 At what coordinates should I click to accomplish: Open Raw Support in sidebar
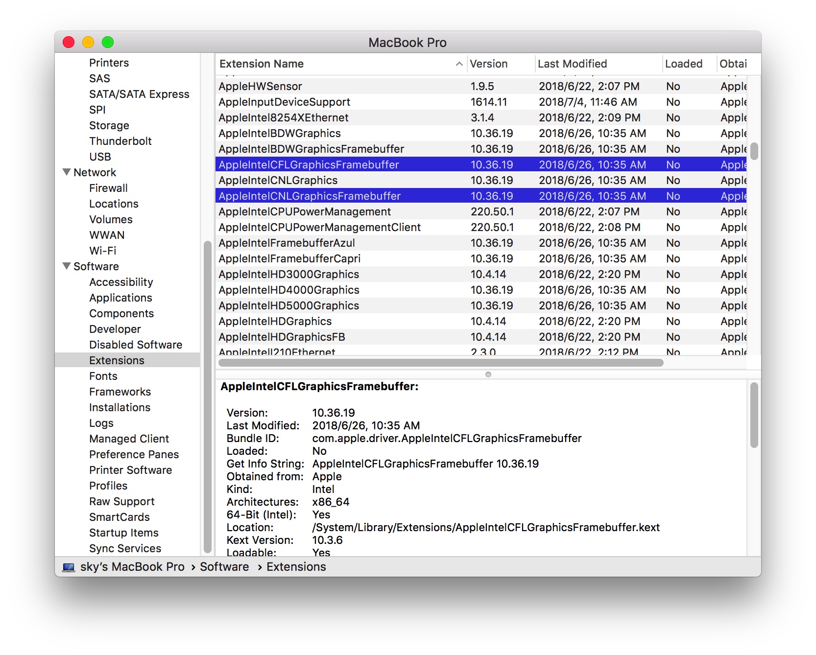coord(122,501)
